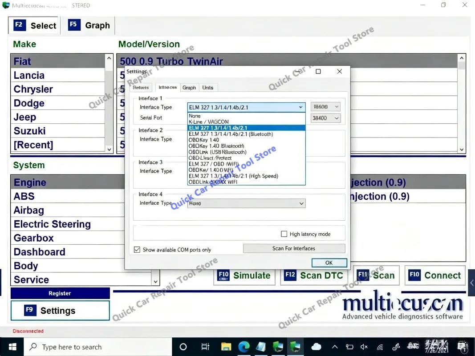Image resolution: width=475 pixels, height=356 pixels.
Task: Click the F9 Settings button
Action: pyautogui.click(x=60, y=311)
